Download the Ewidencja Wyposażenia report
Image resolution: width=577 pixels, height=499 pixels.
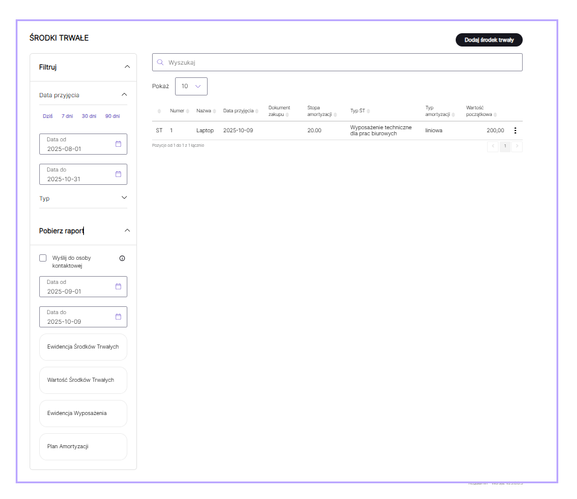(x=83, y=413)
